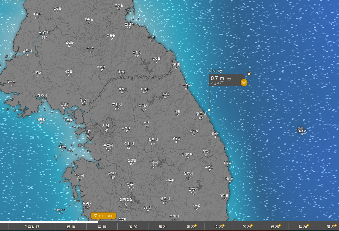The height and width of the screenshot is (231, 339).
Task: Click the orange '토 19 - 8:00' time marker
Action: [104, 216]
